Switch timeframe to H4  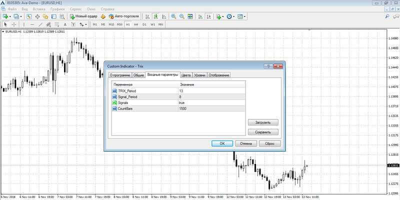click(x=136, y=24)
